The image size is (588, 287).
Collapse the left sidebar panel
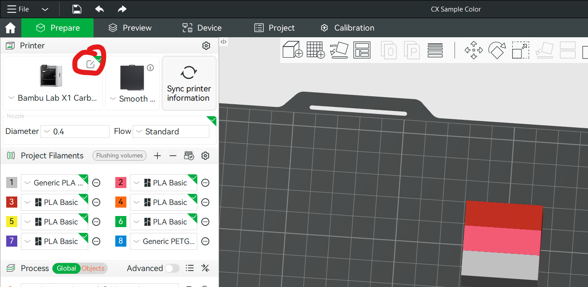[223, 42]
